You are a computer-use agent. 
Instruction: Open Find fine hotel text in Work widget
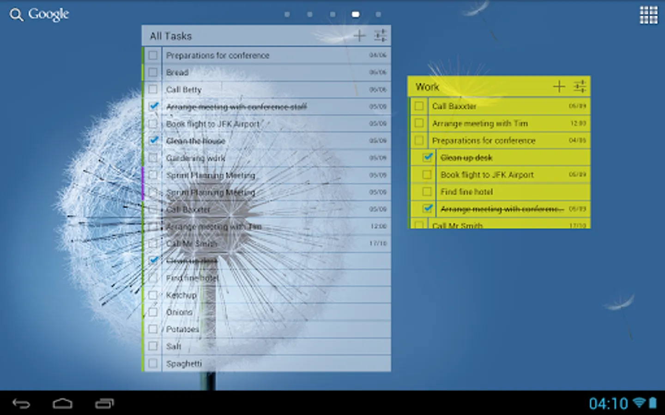[466, 192]
